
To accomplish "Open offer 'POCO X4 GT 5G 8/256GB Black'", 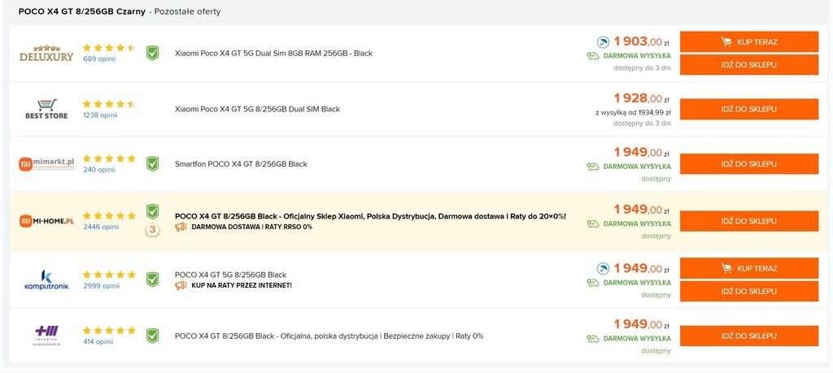I will (x=230, y=275).
